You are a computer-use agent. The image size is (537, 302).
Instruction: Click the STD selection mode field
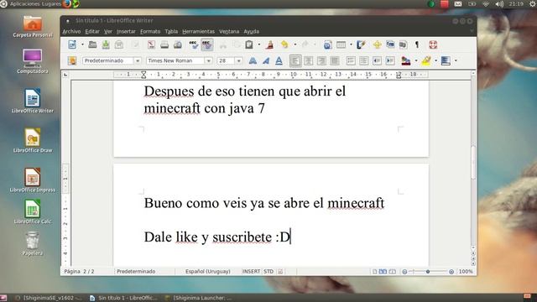[x=268, y=271]
